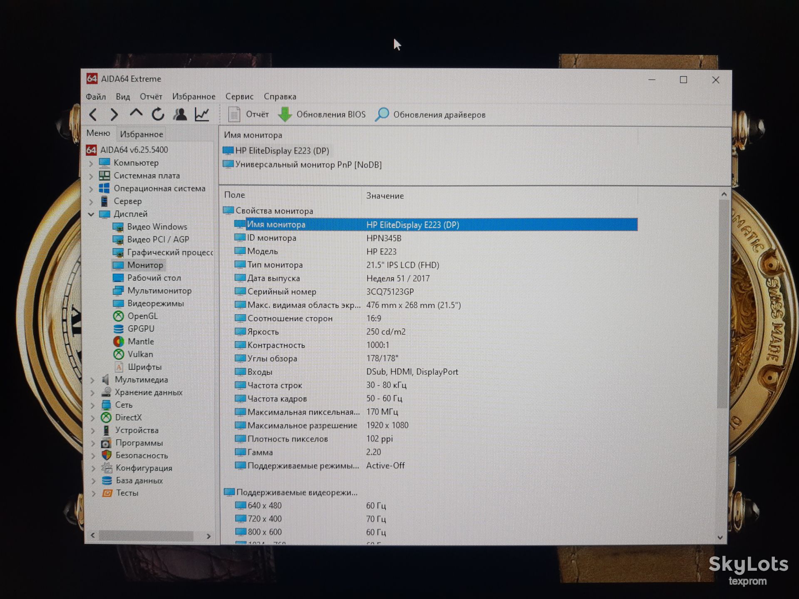Image resolution: width=799 pixels, height=599 pixels.
Task: Go forward with the right arrow icon
Action: tap(114, 114)
